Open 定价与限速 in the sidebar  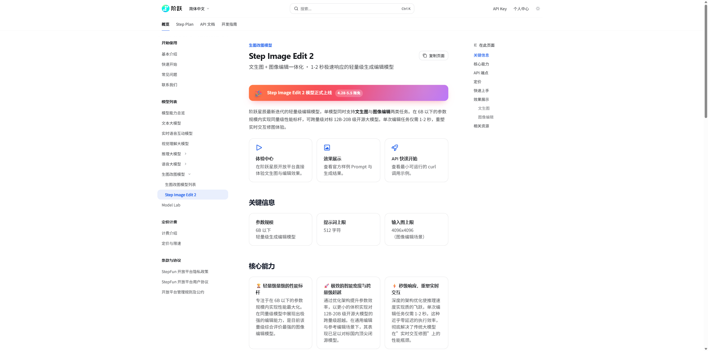coord(171,243)
